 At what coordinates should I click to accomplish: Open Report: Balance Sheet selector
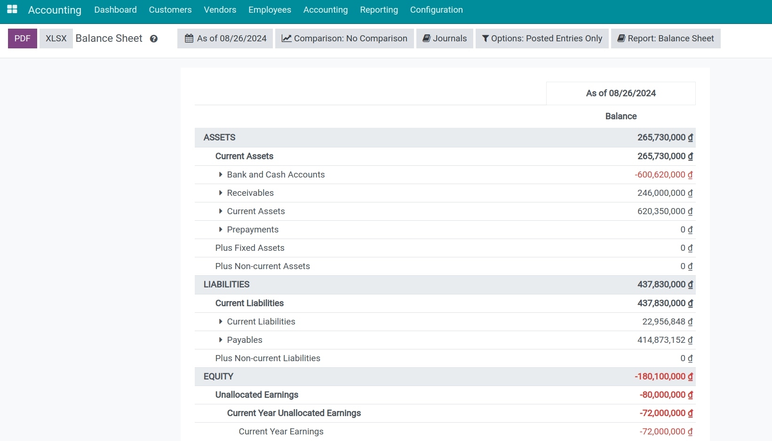pyautogui.click(x=666, y=39)
